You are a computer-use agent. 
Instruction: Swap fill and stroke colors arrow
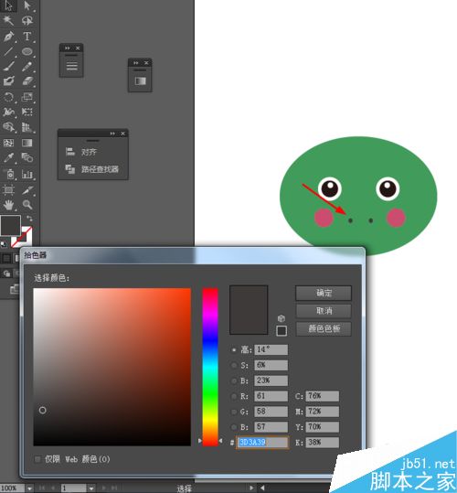click(29, 219)
